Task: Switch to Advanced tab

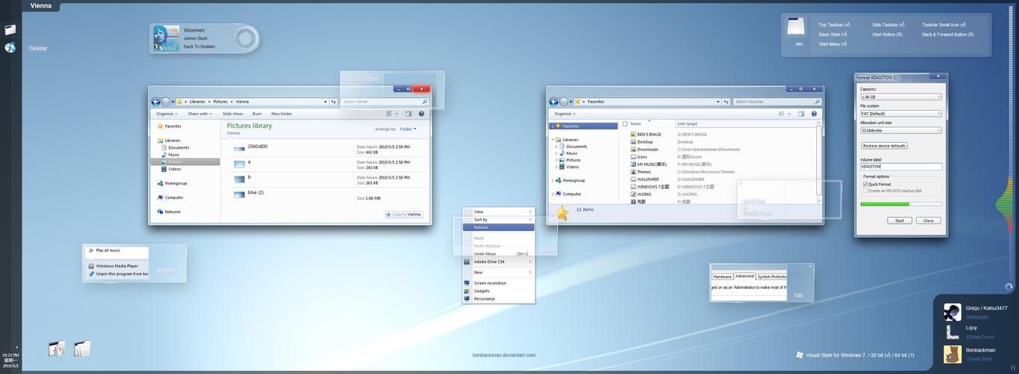Action: coord(745,276)
